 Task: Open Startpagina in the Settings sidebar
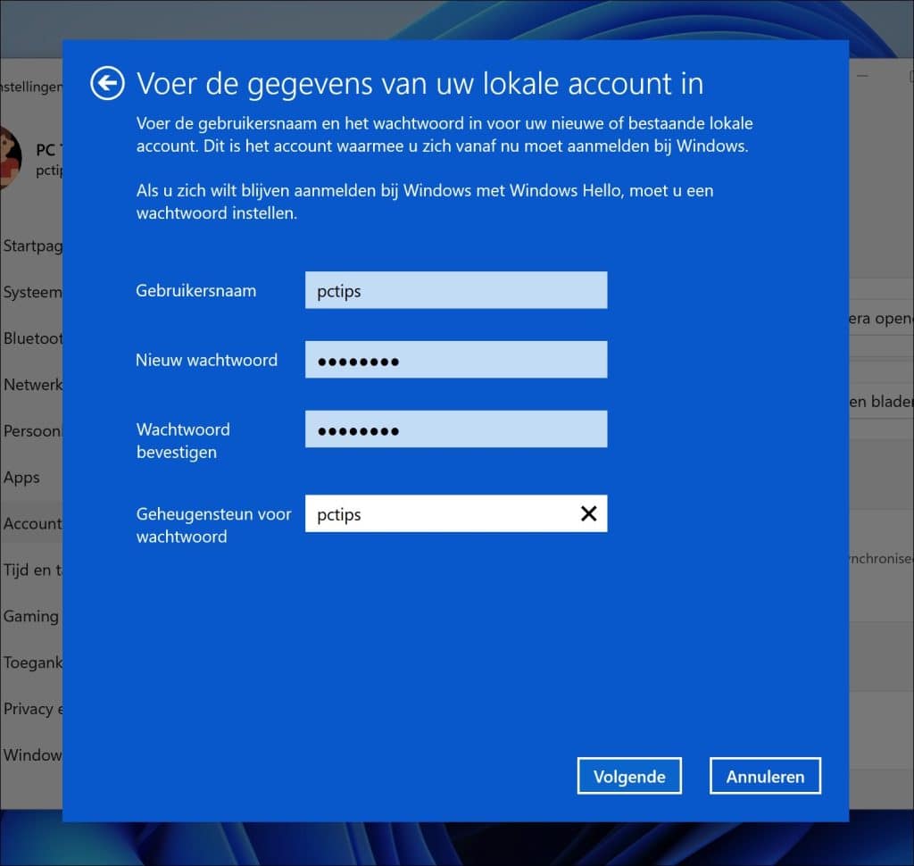tap(31, 246)
